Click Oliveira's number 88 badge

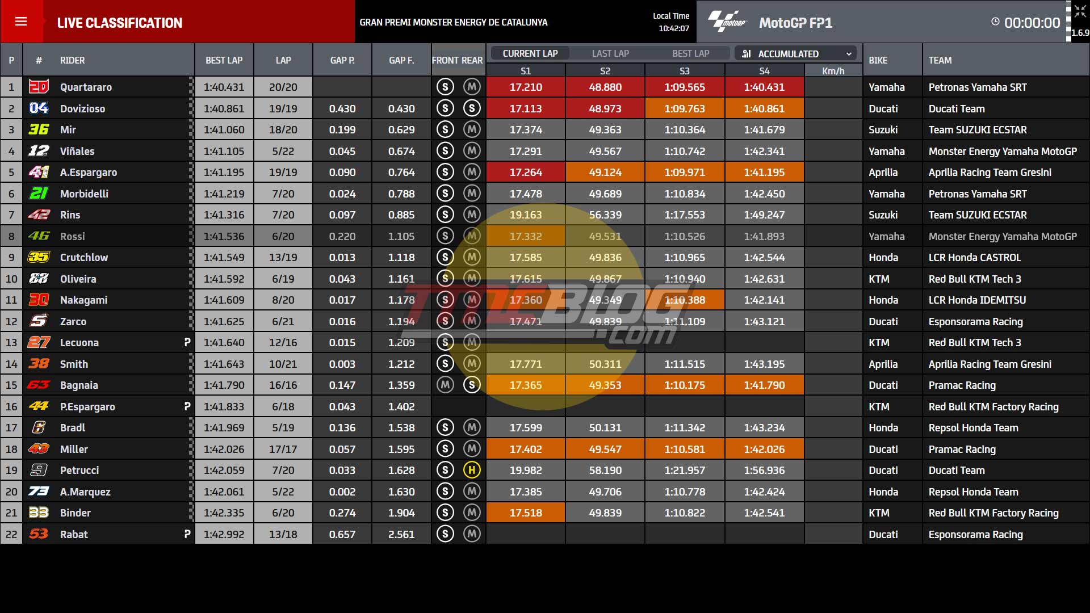point(39,278)
